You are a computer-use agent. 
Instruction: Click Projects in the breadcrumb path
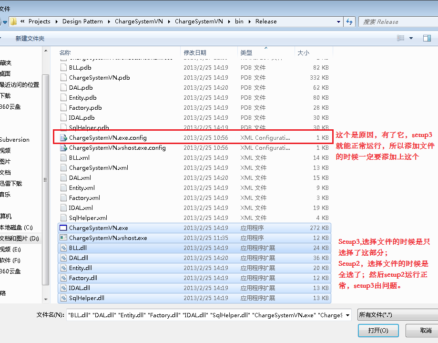[x=40, y=21]
